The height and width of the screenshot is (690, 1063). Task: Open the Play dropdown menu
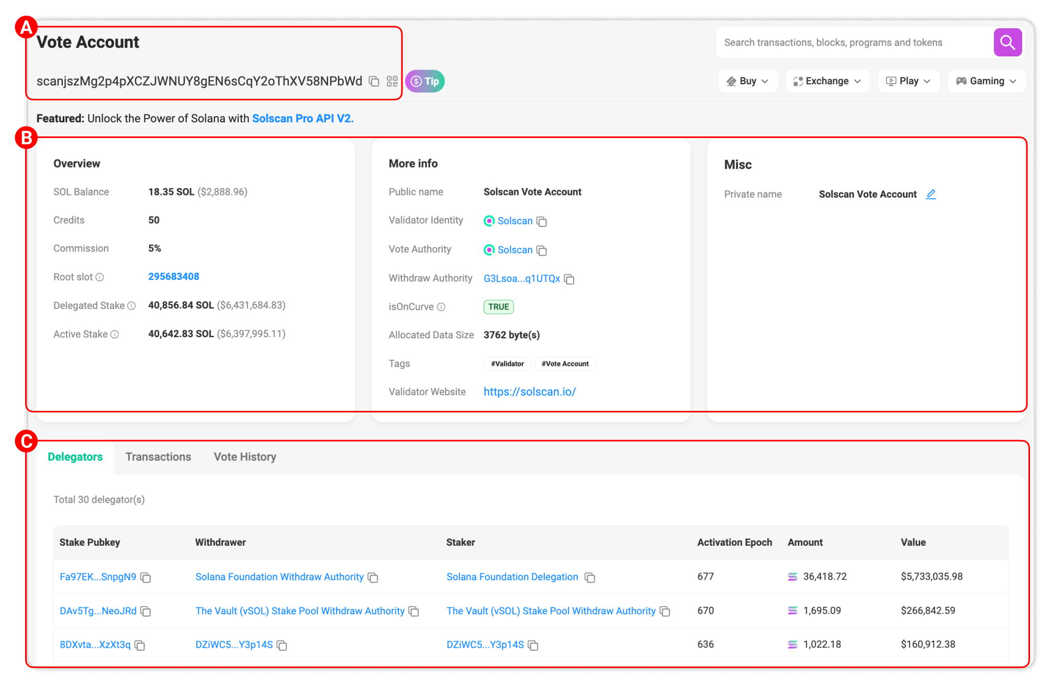(908, 81)
